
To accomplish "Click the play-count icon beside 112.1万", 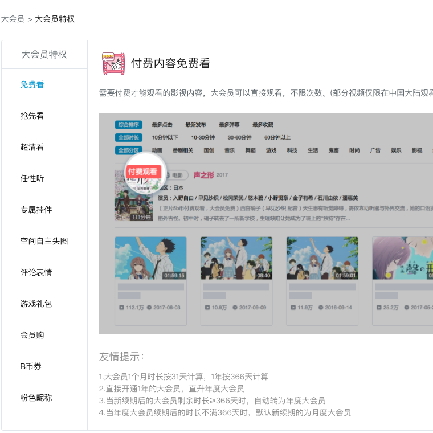I will 121,307.
